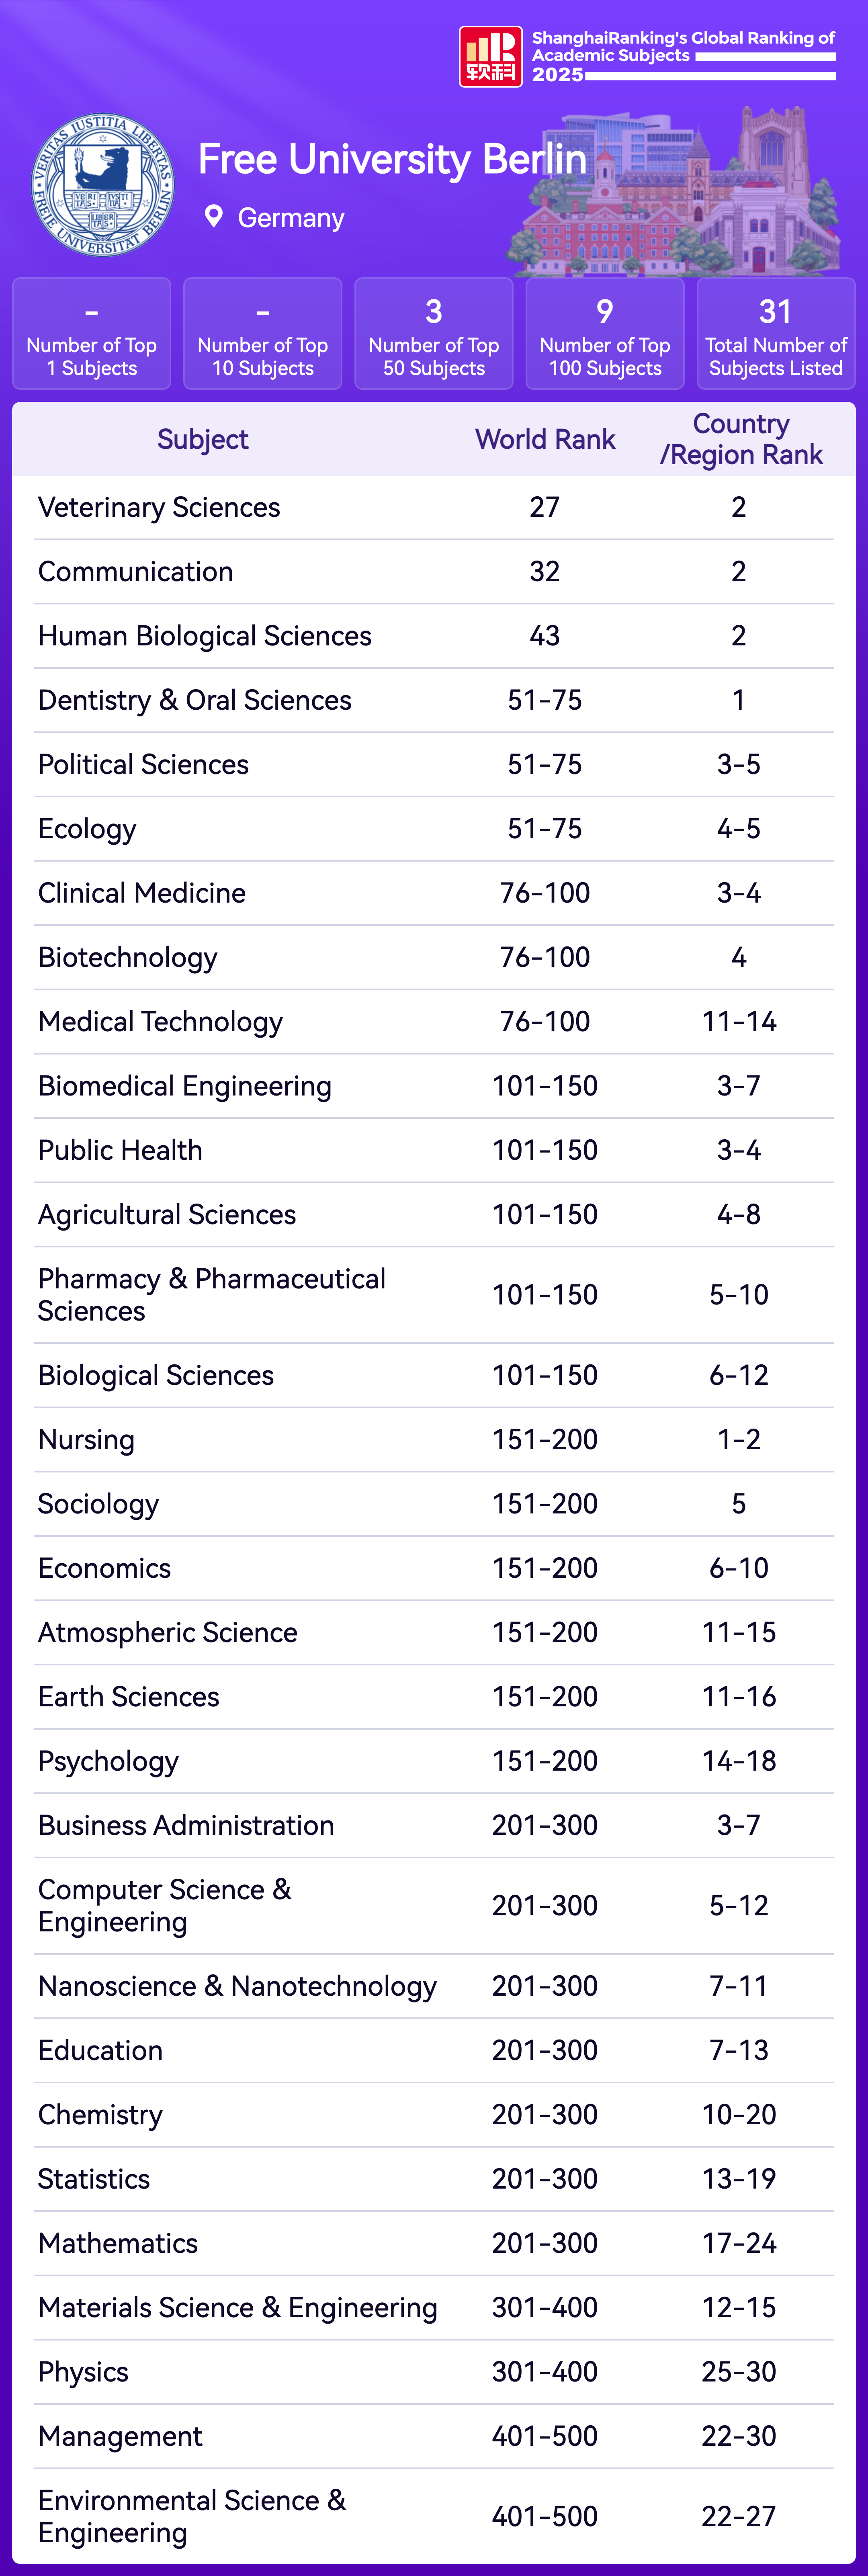Click the Dentistry & Oral Sciences subject
This screenshot has width=868, height=2576.
tap(195, 701)
